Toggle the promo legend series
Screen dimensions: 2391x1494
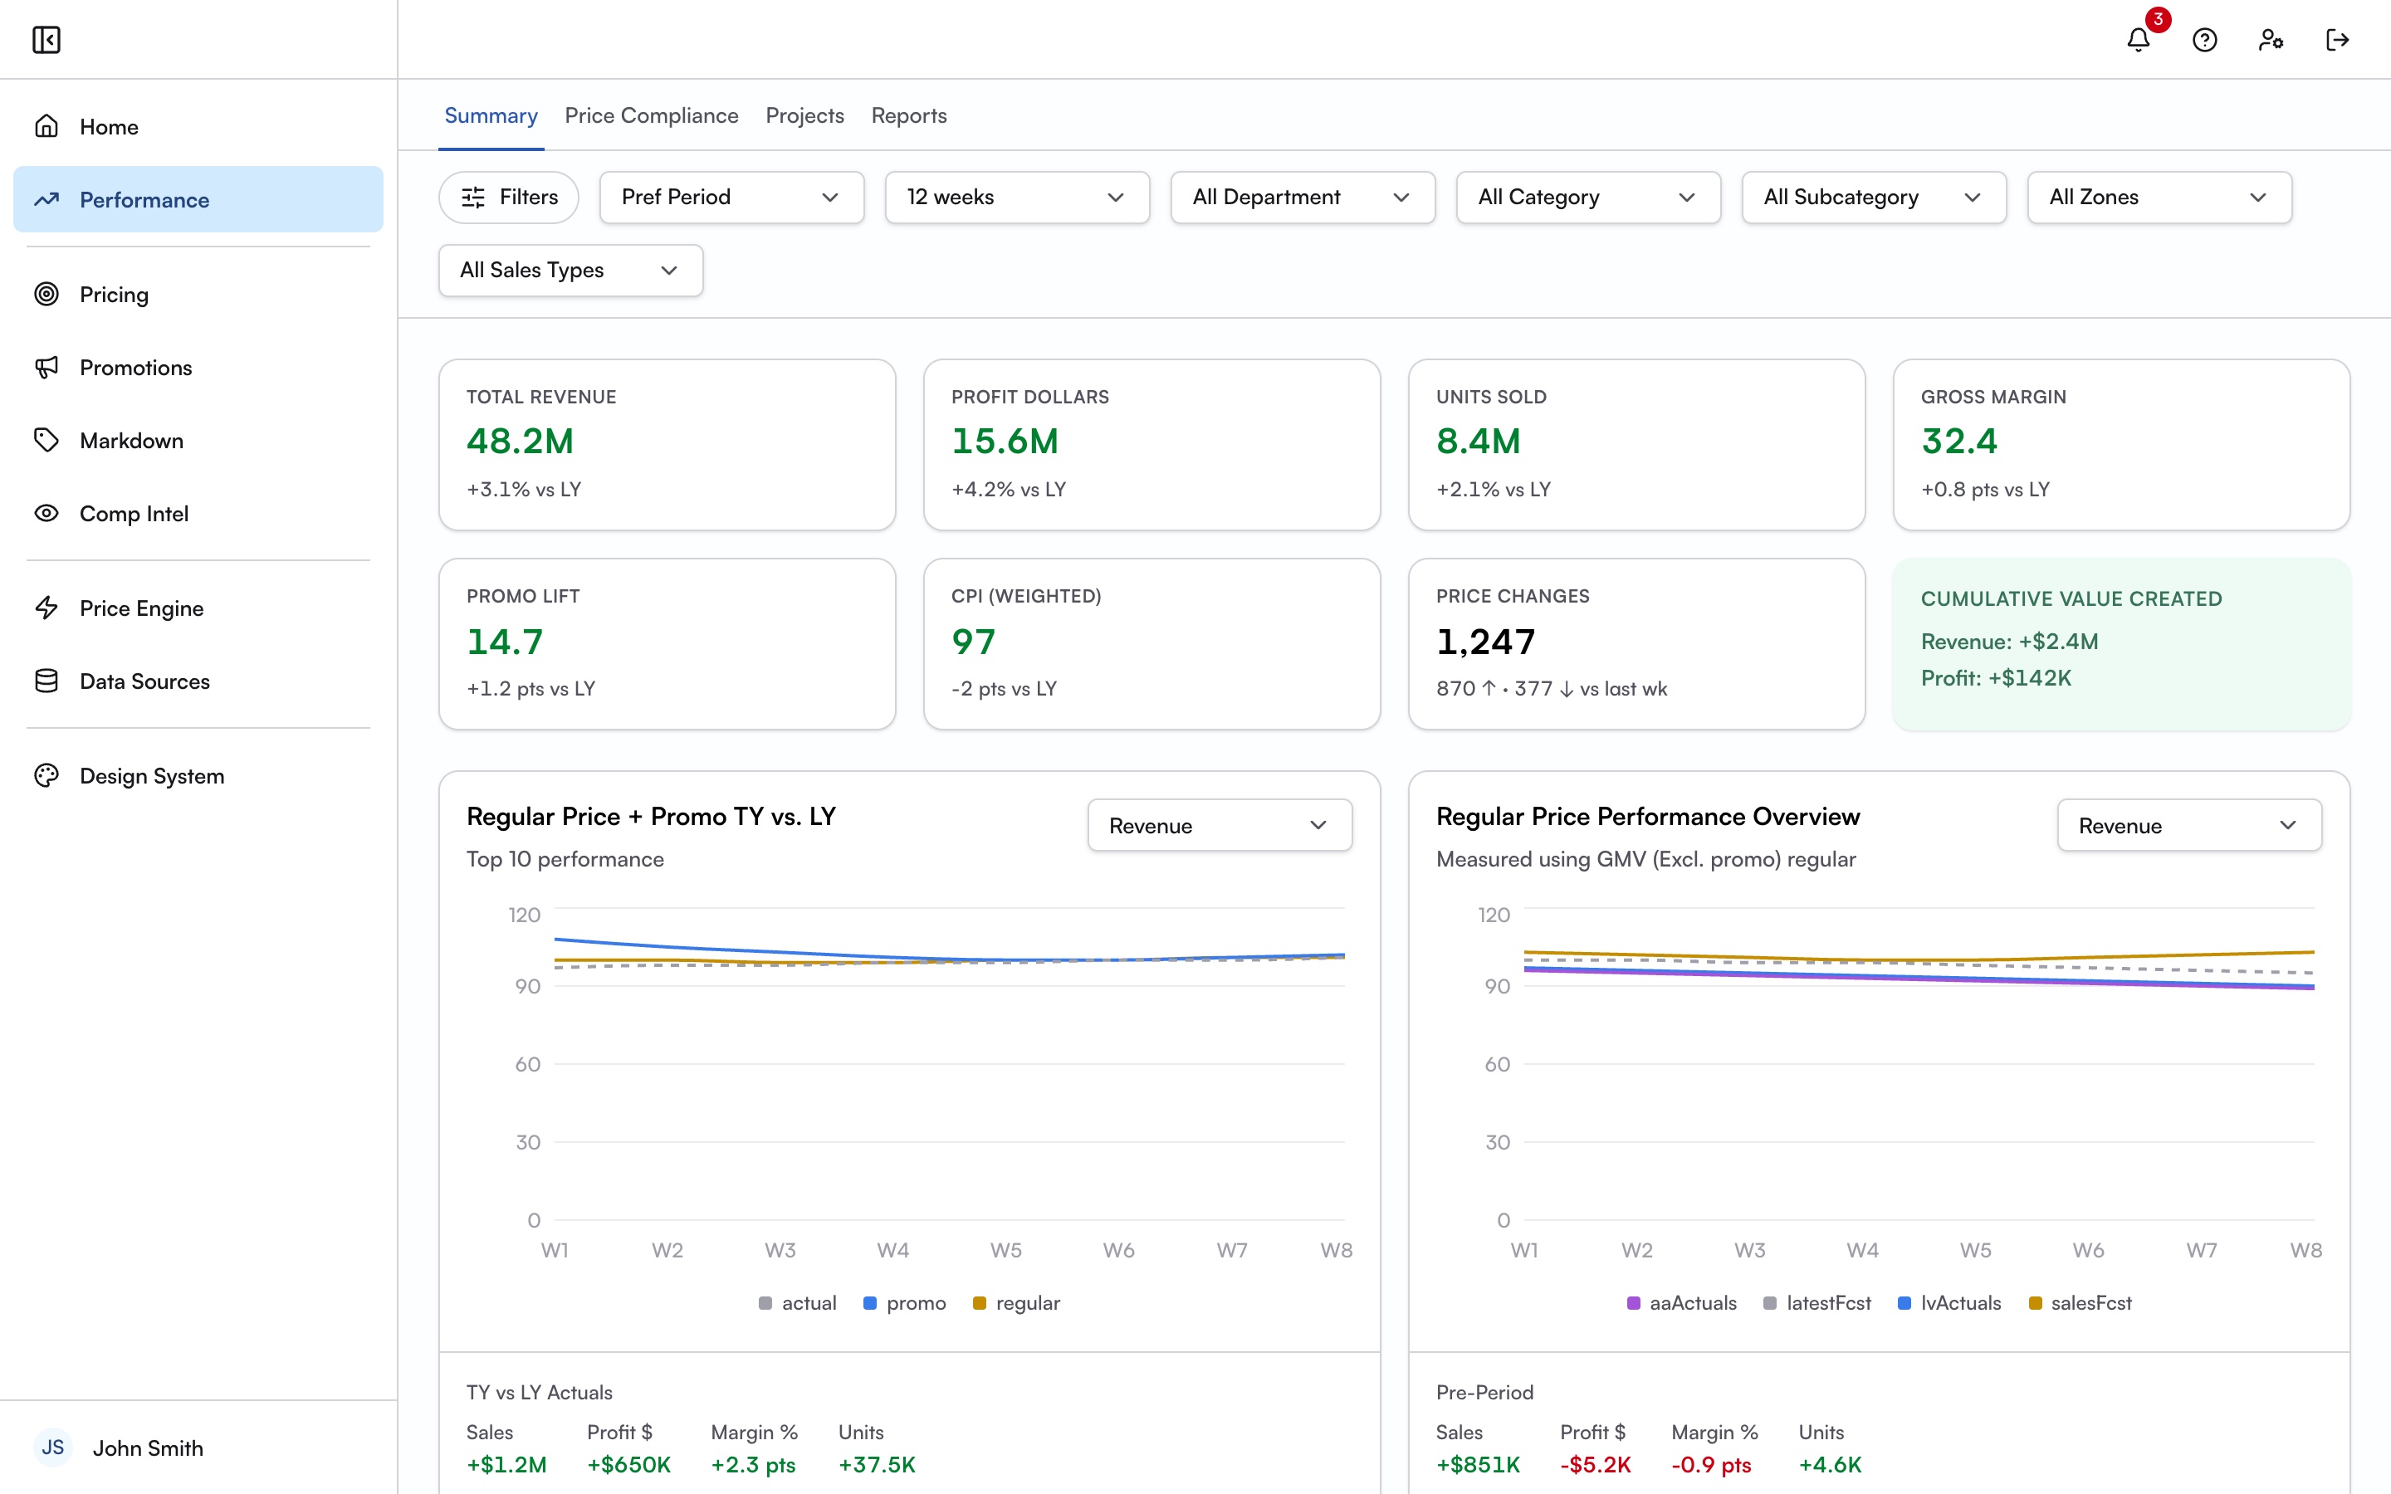905,1303
